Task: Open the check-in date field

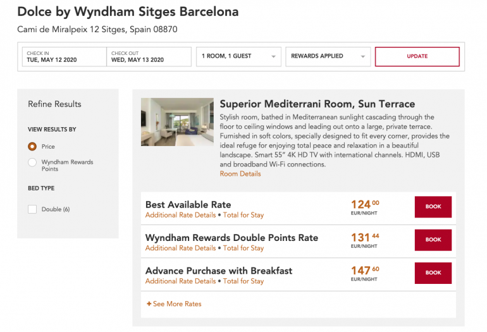Action: [x=64, y=56]
